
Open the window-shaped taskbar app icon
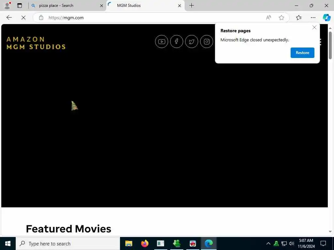160,243
